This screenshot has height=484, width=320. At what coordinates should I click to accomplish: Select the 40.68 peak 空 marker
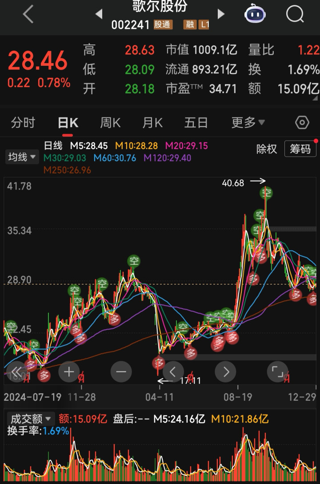click(x=266, y=193)
